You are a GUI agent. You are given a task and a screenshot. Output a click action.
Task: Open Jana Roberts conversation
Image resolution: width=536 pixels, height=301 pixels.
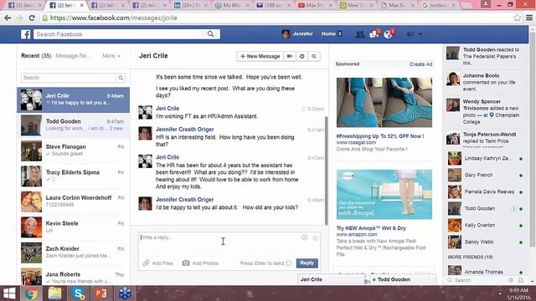[73, 276]
